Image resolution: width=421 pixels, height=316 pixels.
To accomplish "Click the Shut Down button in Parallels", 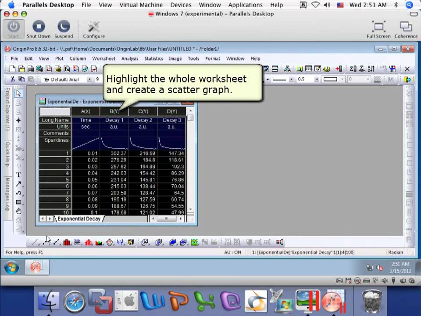I will click(x=39, y=29).
